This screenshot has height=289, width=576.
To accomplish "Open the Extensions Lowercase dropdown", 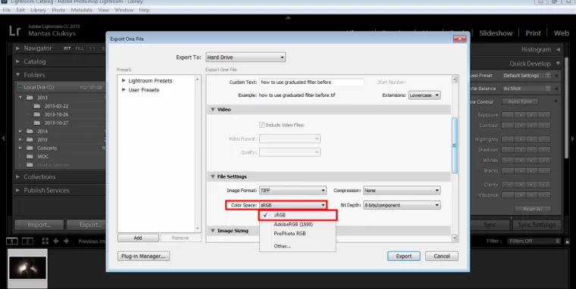I will pos(424,95).
